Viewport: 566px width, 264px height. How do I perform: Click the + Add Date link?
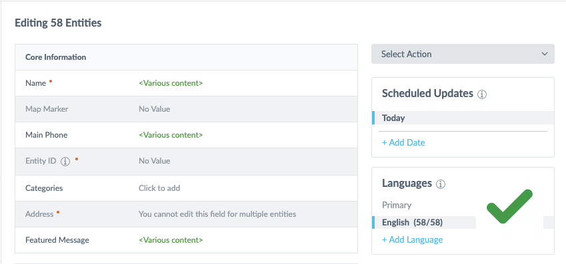[403, 142]
